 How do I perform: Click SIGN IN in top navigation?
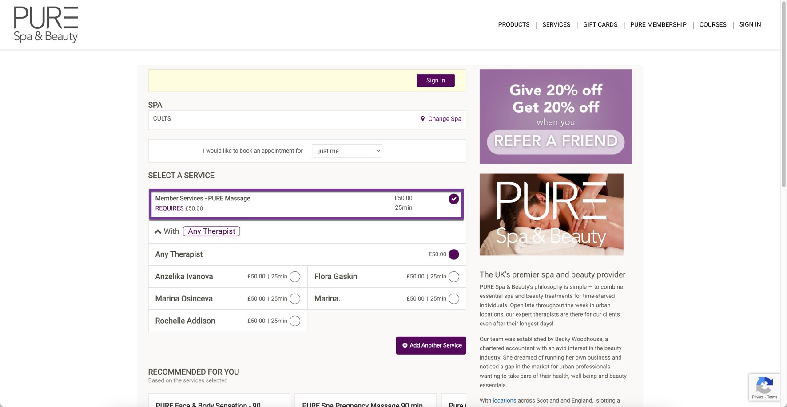(750, 24)
